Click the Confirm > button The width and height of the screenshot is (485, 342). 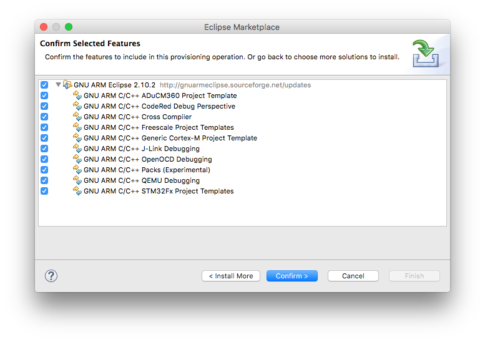click(292, 276)
